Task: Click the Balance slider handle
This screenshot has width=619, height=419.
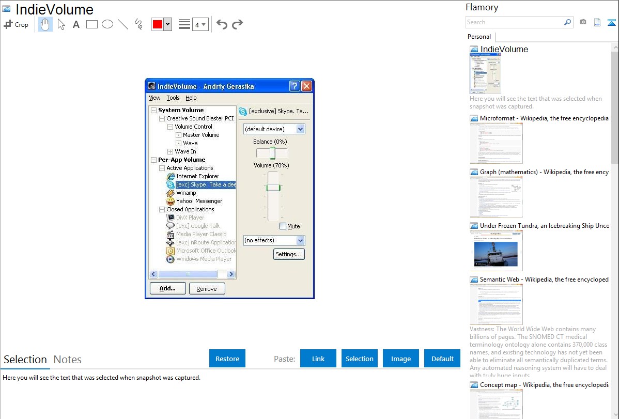Action: [x=272, y=153]
